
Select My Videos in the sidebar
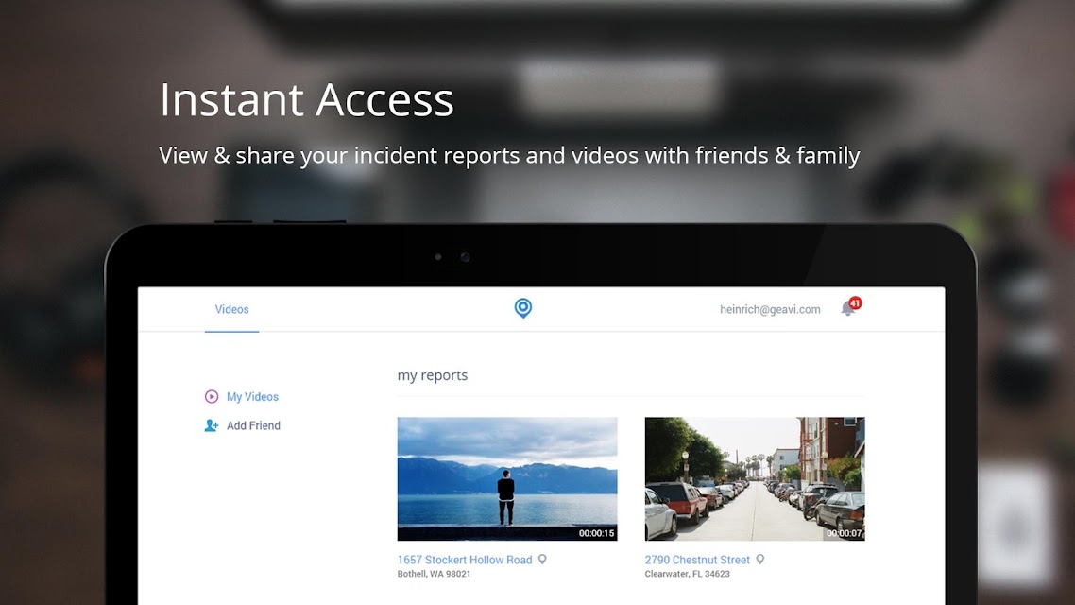(252, 396)
